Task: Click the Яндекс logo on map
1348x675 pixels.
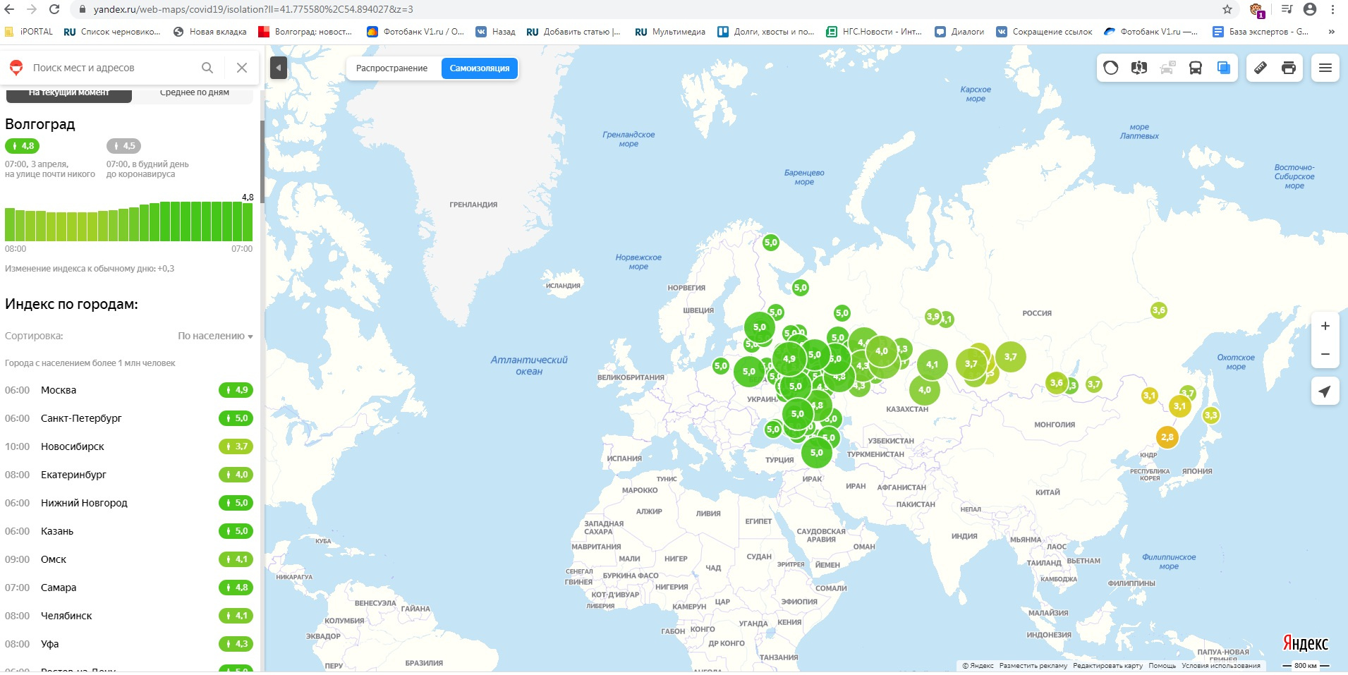Action: pos(1305,643)
